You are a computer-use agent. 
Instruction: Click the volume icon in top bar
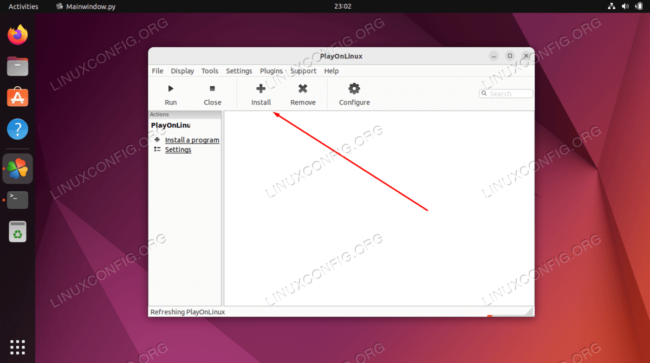625,7
